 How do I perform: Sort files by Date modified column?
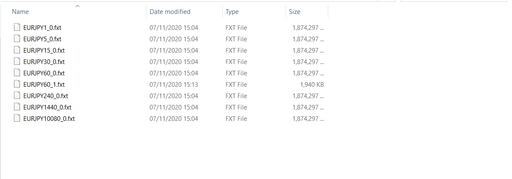(x=170, y=12)
